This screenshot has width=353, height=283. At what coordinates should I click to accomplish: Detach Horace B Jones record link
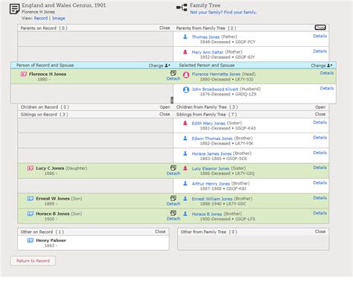click(174, 218)
